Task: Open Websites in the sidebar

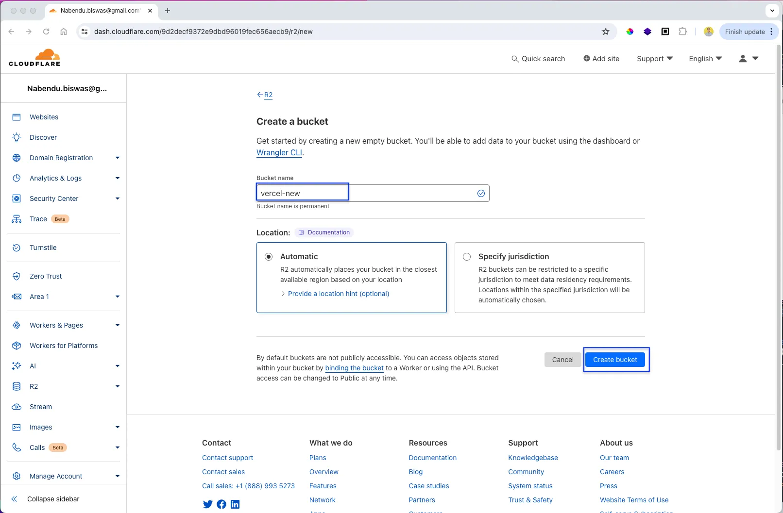Action: click(x=44, y=117)
